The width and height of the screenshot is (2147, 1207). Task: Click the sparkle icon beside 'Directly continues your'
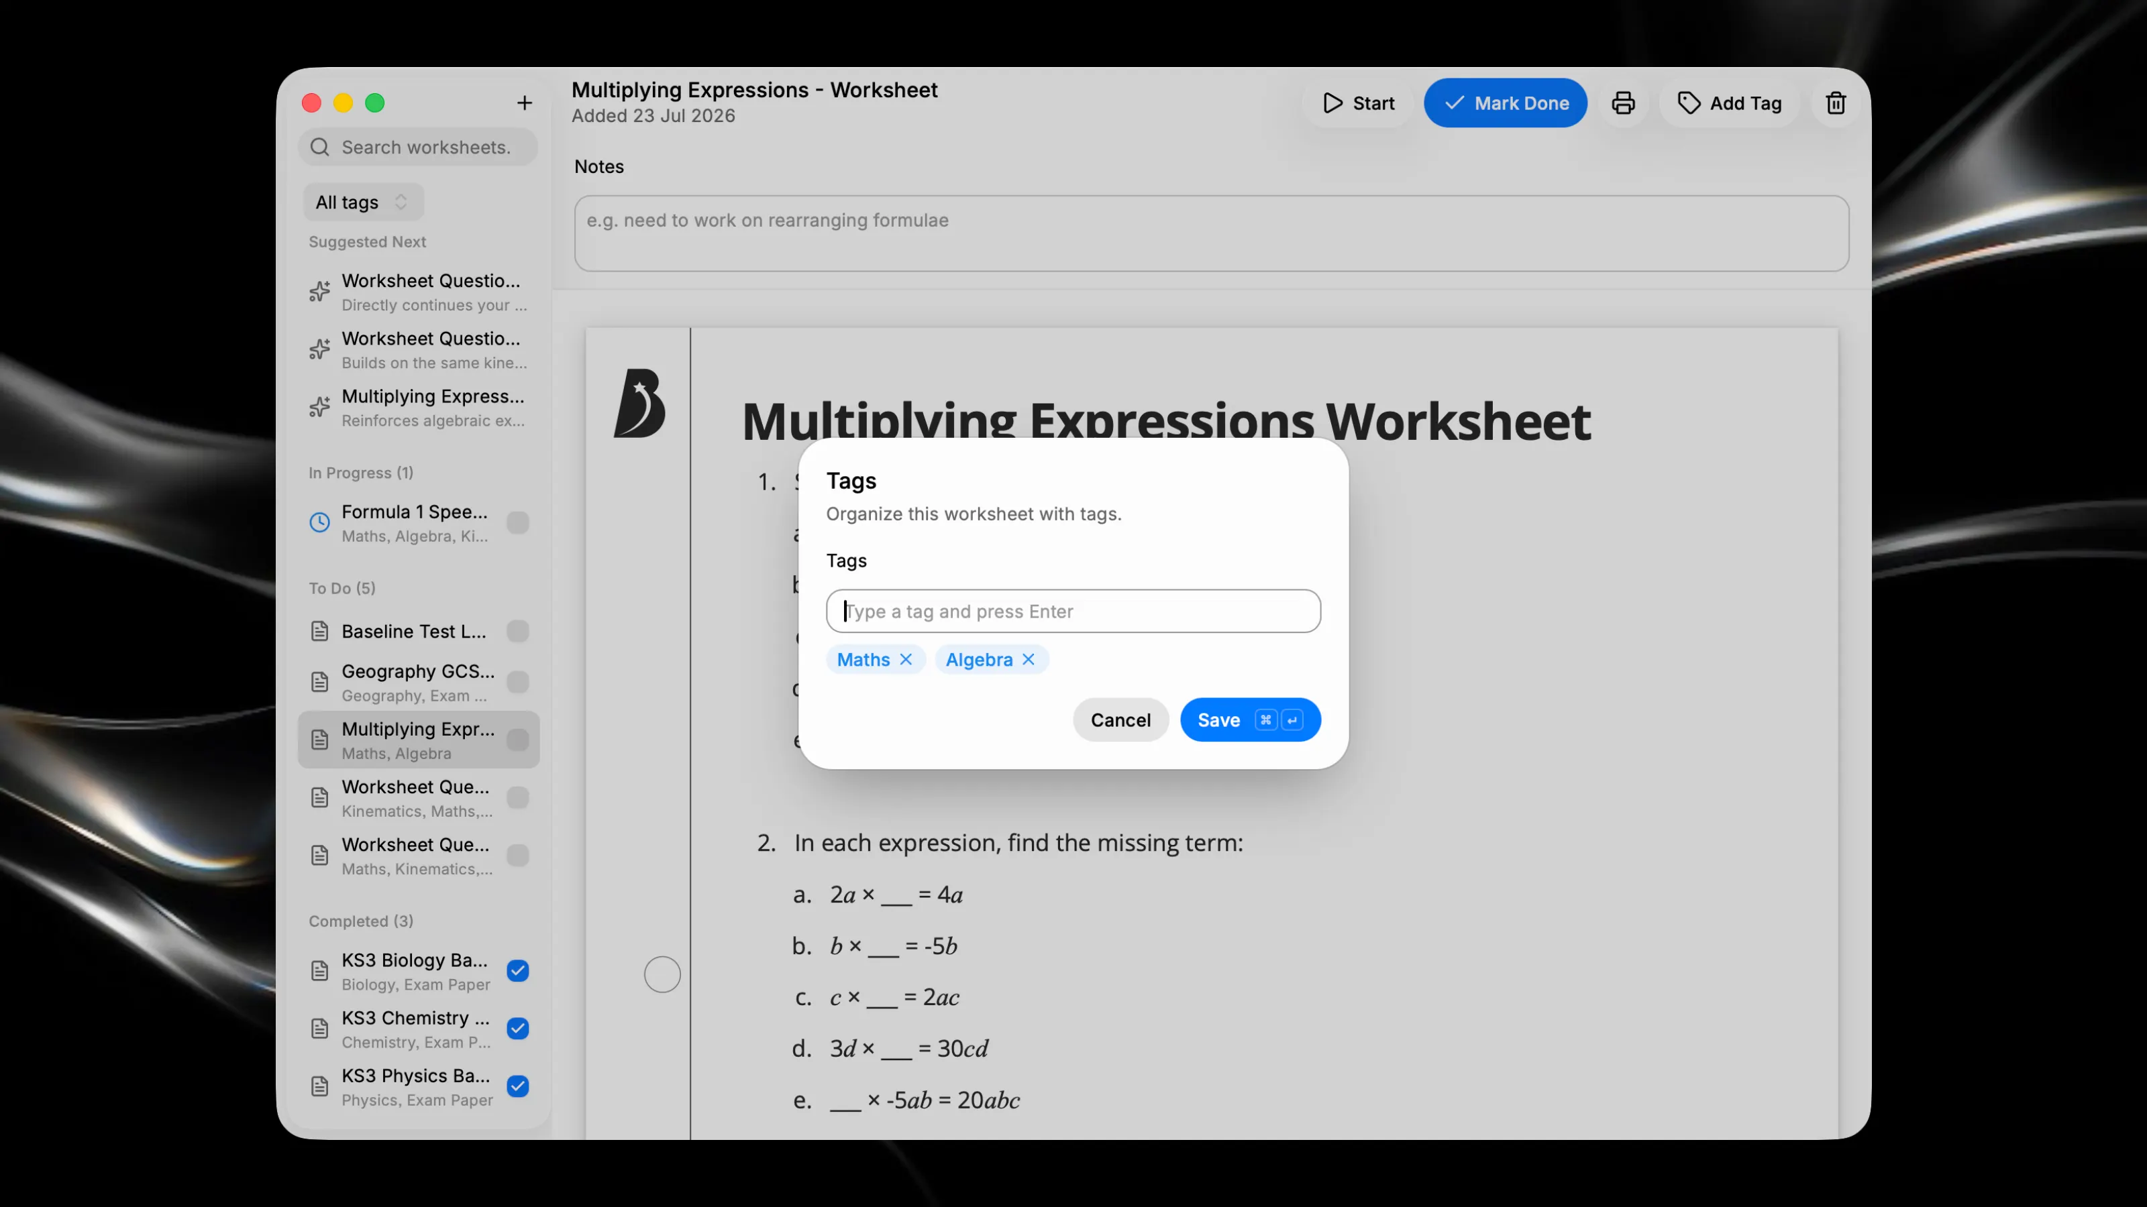[320, 292]
